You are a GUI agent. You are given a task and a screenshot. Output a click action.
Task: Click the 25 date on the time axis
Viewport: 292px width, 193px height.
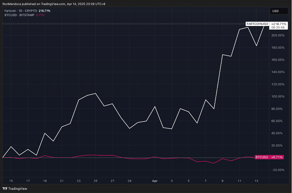point(96,181)
